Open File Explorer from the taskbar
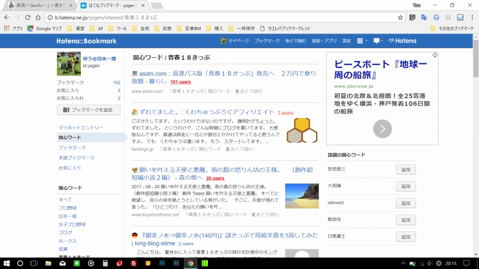 coord(48,263)
